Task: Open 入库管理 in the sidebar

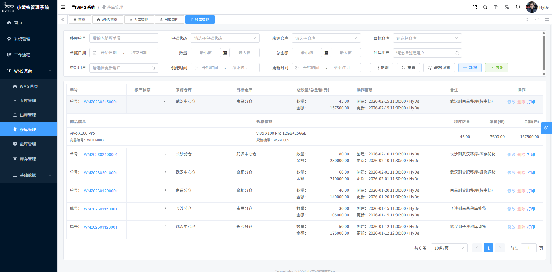Action: click(29, 100)
